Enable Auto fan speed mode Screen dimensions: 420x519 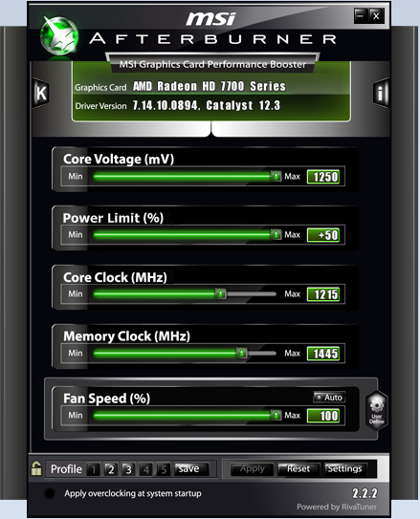(329, 397)
